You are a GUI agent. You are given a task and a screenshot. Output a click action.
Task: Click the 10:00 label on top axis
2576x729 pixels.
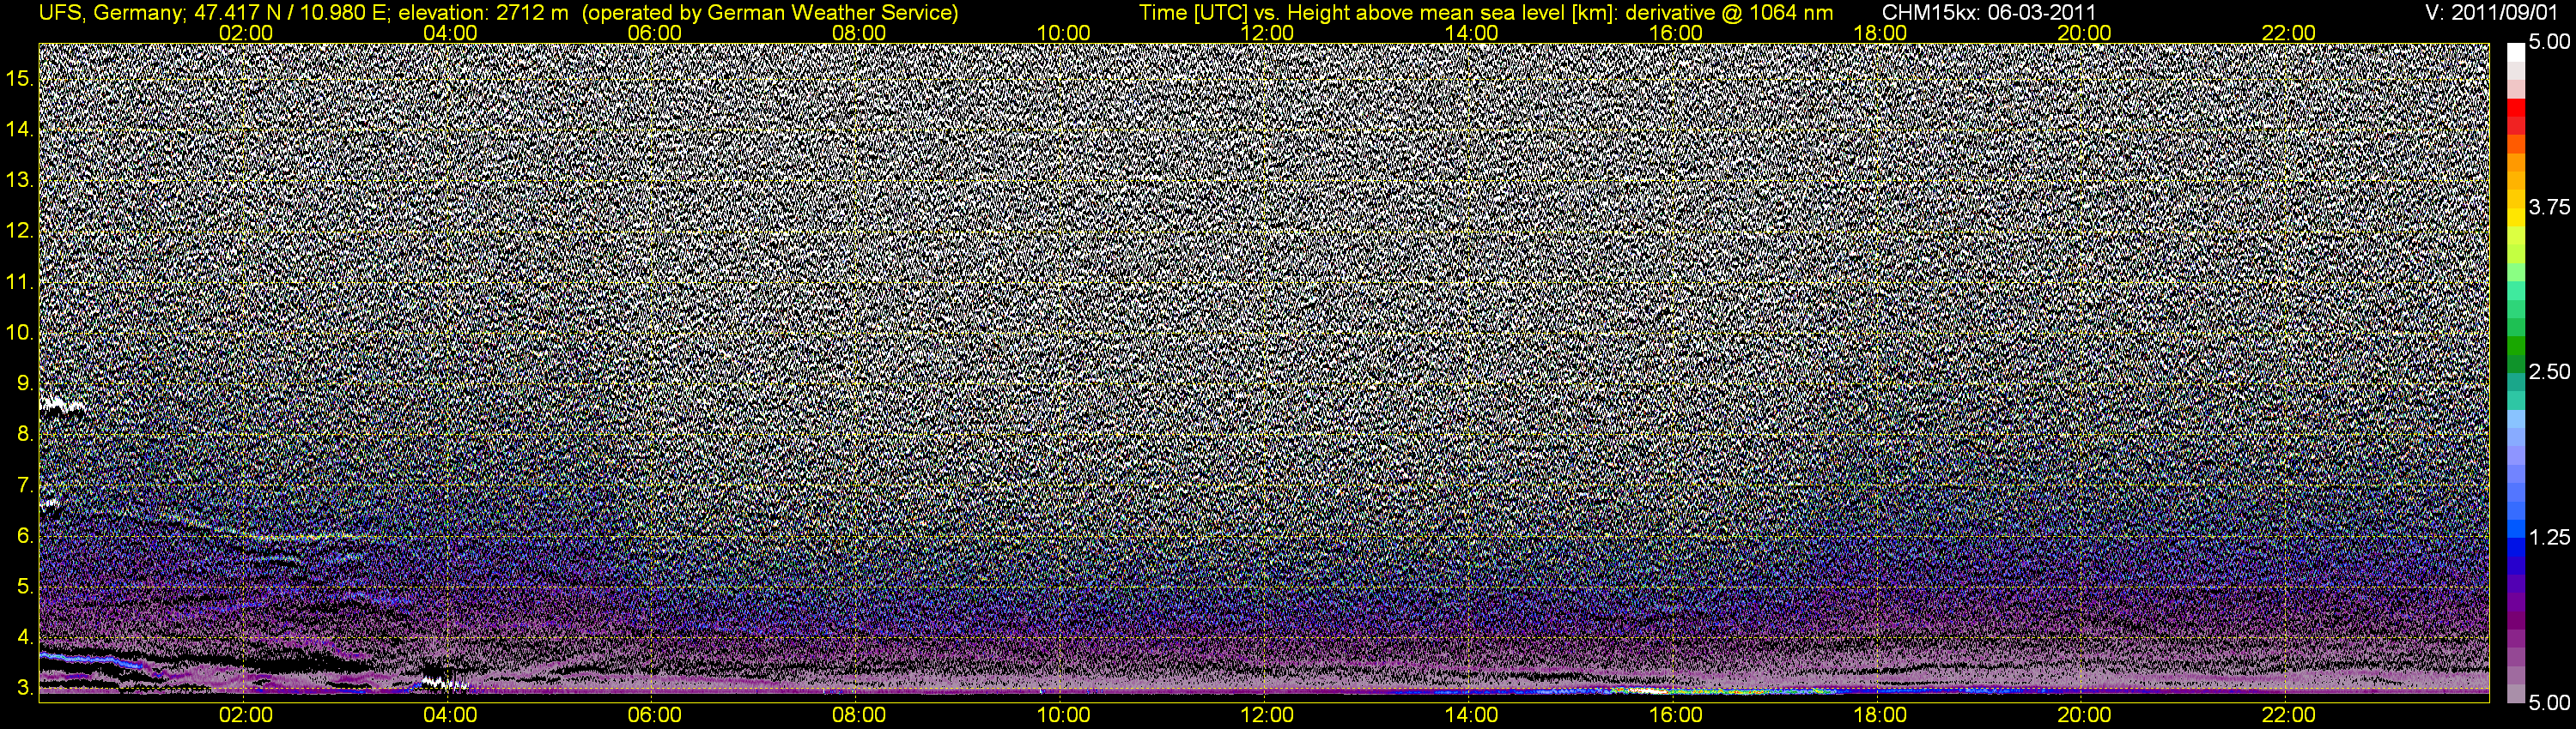(x=1063, y=33)
